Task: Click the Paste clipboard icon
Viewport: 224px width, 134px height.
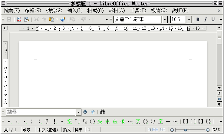Action: point(51,19)
